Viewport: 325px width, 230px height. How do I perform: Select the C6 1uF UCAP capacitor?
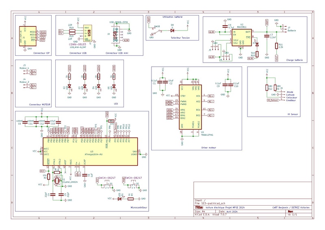pos(84,175)
